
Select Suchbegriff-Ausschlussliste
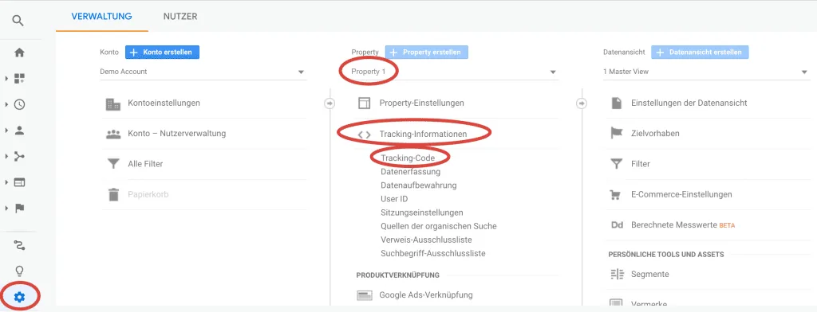click(433, 254)
